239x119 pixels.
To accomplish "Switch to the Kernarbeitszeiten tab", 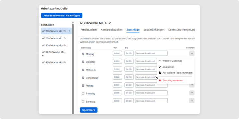I will click(112, 30).
